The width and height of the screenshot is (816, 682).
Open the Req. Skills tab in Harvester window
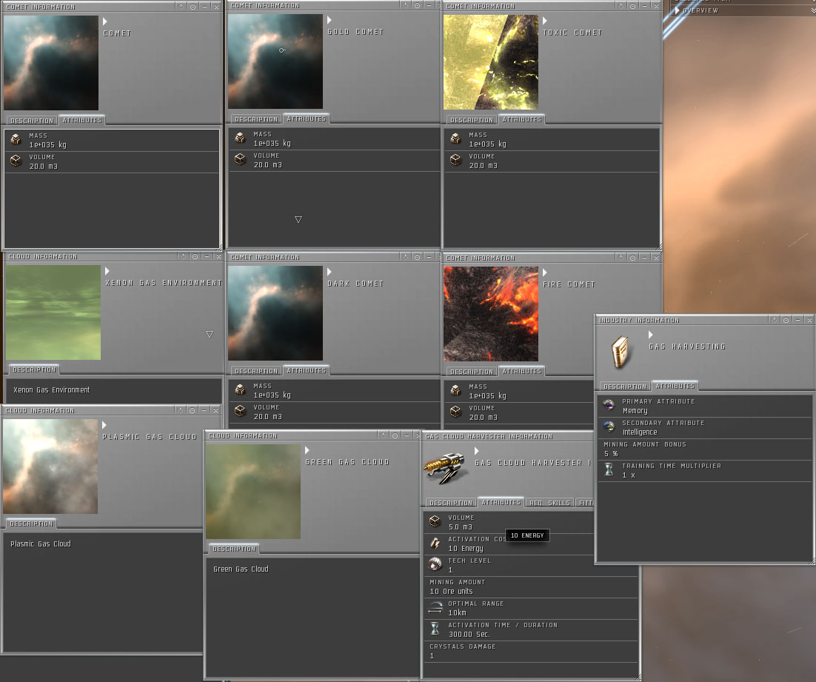549,502
